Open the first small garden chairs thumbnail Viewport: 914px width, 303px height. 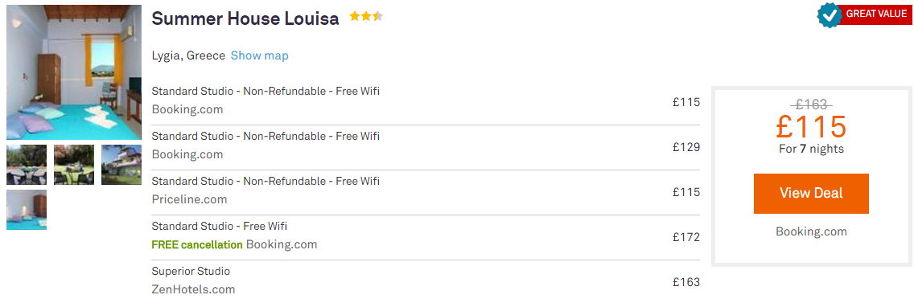27,165
